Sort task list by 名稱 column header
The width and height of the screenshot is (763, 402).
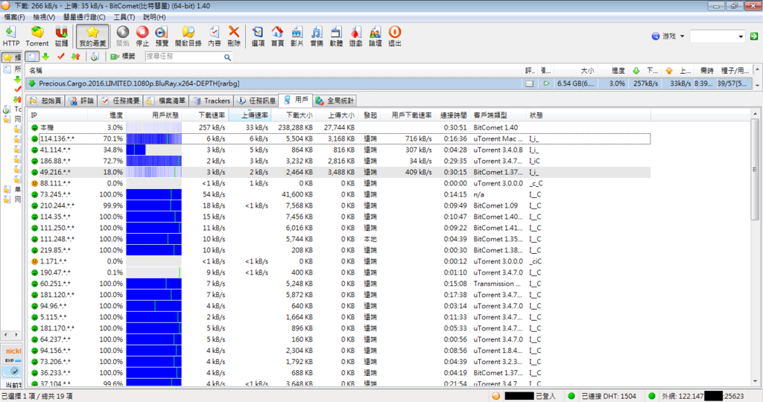[274, 71]
